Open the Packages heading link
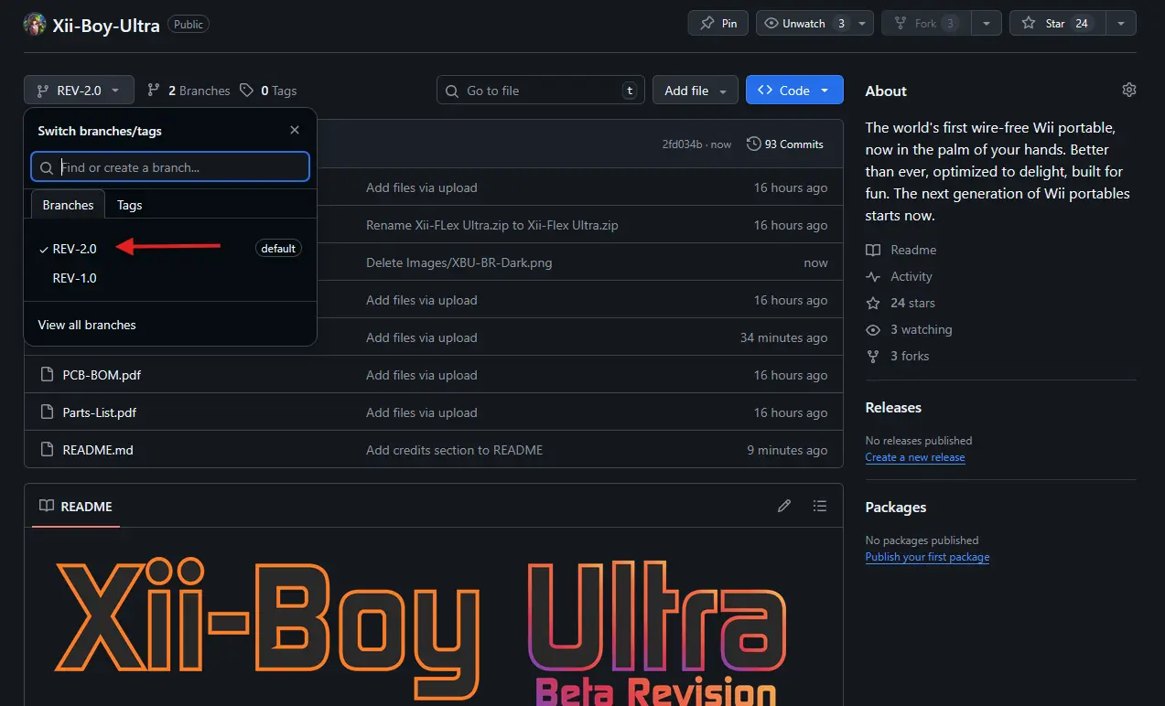Image resolution: width=1165 pixels, height=706 pixels. pos(896,507)
